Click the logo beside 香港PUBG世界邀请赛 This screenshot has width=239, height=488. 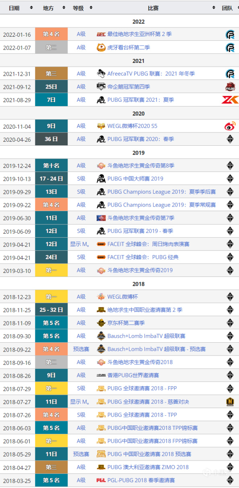pyautogui.click(x=101, y=375)
